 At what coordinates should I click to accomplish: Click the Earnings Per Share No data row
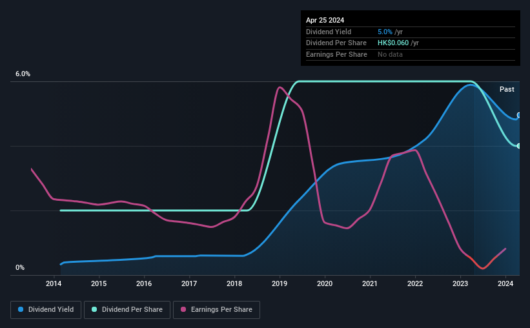tap(411, 54)
